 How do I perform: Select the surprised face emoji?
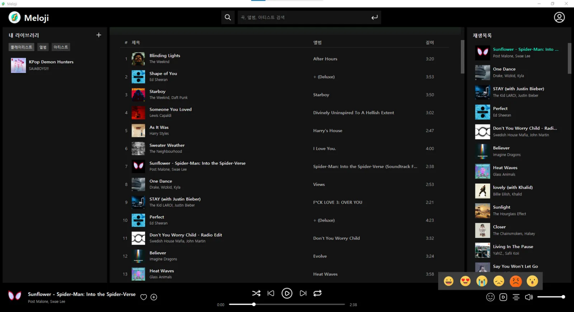532,281
